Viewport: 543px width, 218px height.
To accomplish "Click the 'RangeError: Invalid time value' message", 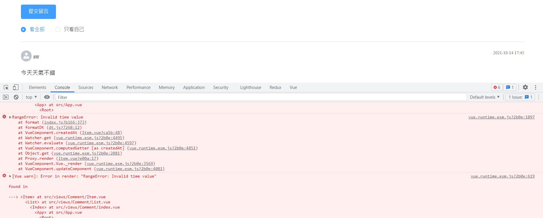I will tap(48, 117).
